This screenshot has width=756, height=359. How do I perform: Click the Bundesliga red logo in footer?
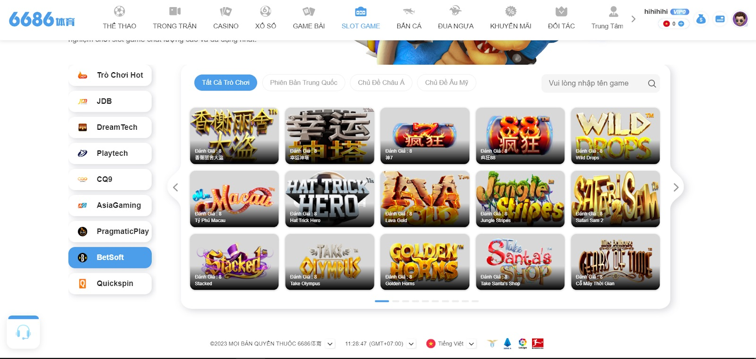(538, 343)
